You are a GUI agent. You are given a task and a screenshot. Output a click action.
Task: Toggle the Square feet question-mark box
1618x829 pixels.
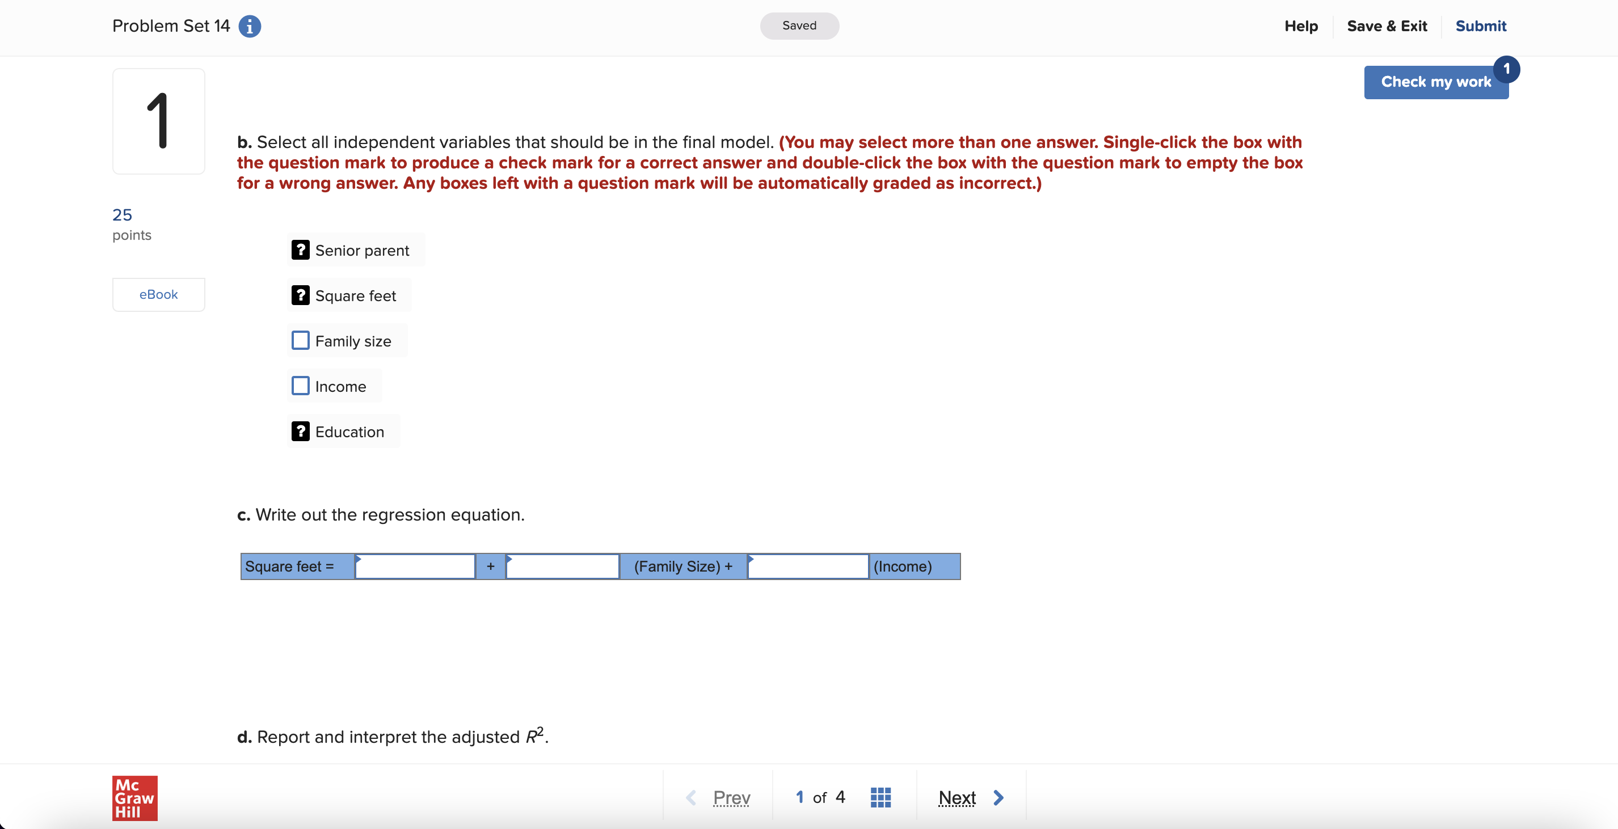(301, 295)
